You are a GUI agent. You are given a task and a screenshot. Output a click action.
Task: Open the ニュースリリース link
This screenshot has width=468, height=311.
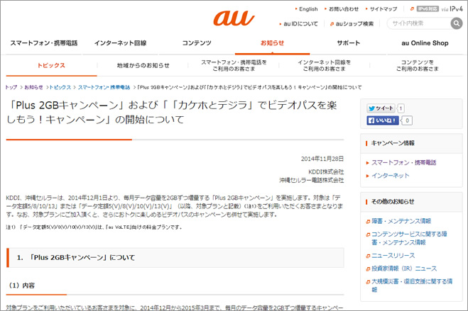click(393, 256)
